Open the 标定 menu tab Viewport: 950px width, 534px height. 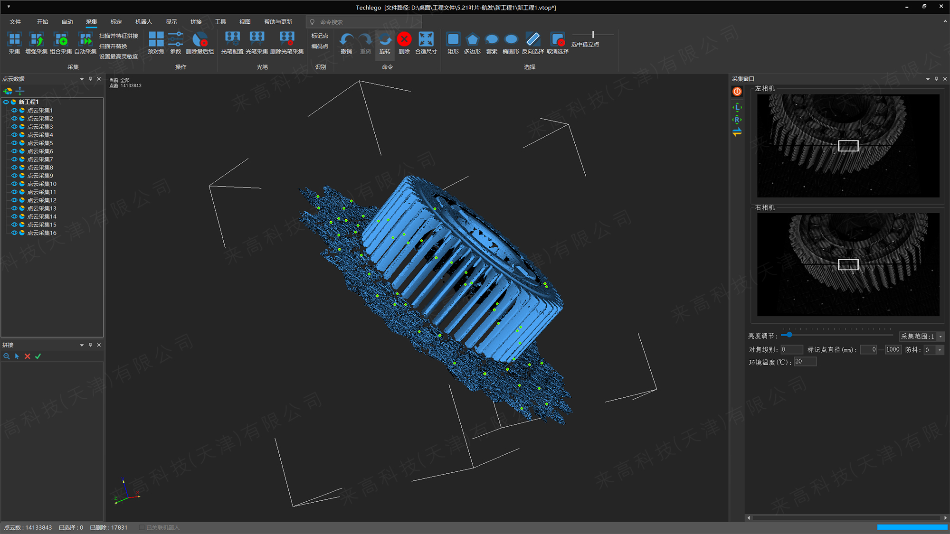116,22
